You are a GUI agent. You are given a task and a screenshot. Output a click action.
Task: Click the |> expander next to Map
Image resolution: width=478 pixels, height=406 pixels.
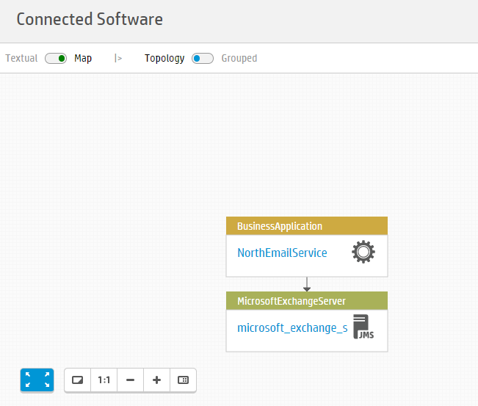pyautogui.click(x=118, y=58)
